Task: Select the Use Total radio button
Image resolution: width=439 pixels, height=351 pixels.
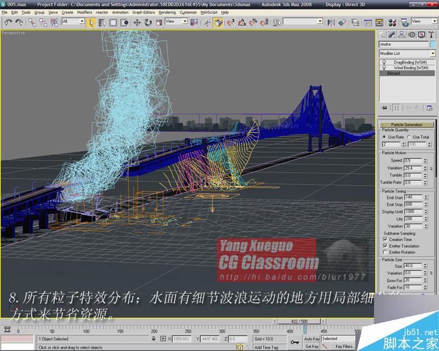Action: pos(409,137)
